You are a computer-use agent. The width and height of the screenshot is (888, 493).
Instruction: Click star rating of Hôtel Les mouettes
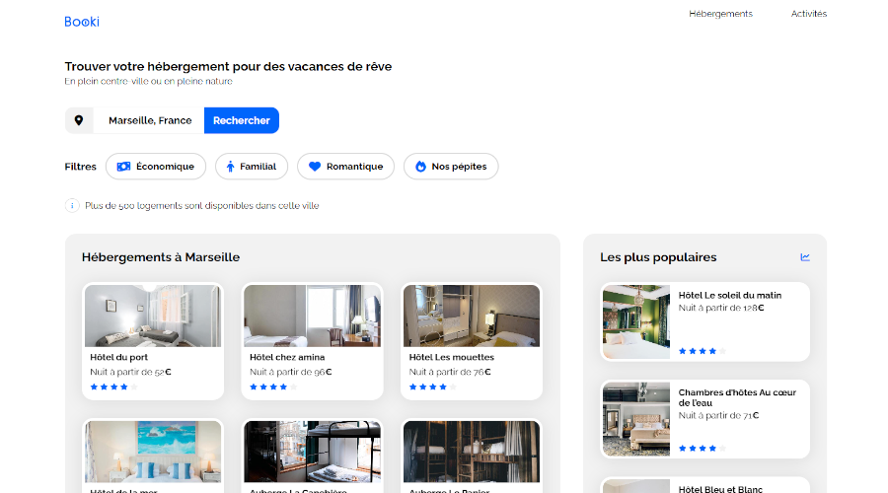433,387
